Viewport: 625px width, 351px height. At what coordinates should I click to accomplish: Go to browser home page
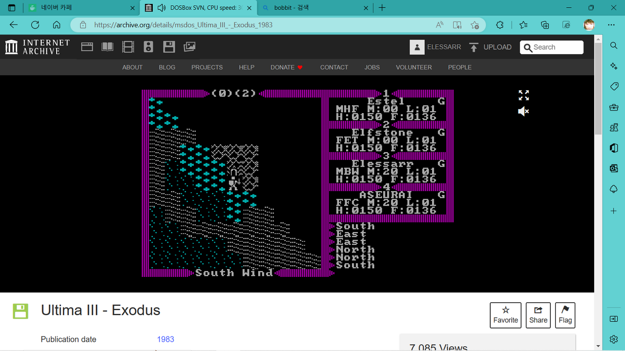pos(57,25)
